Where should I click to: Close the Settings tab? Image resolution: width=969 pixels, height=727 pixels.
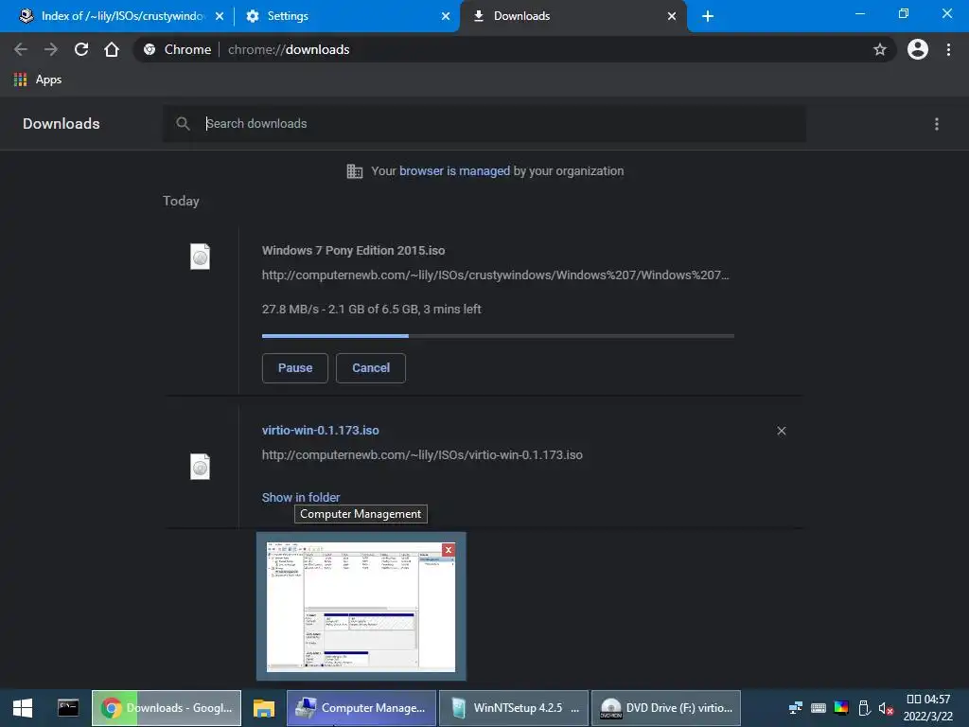(446, 16)
